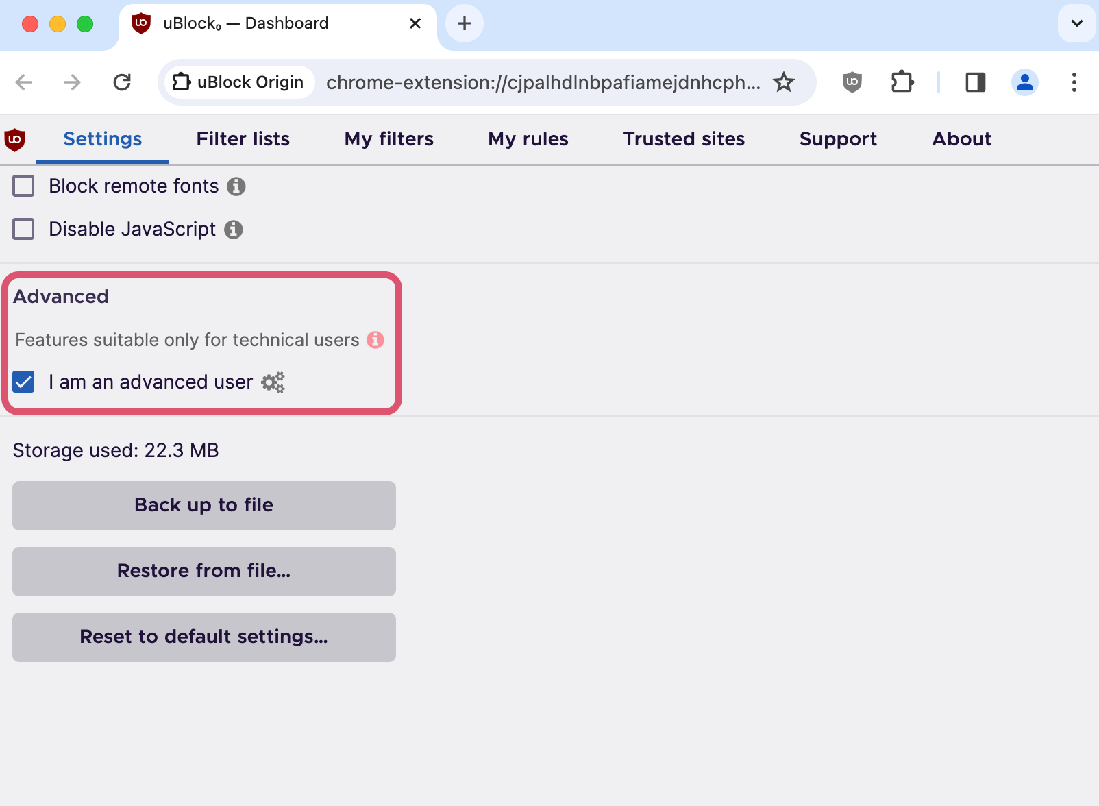1099x806 pixels.
Task: Expand the tab search dropdown
Action: pyautogui.click(x=1077, y=23)
